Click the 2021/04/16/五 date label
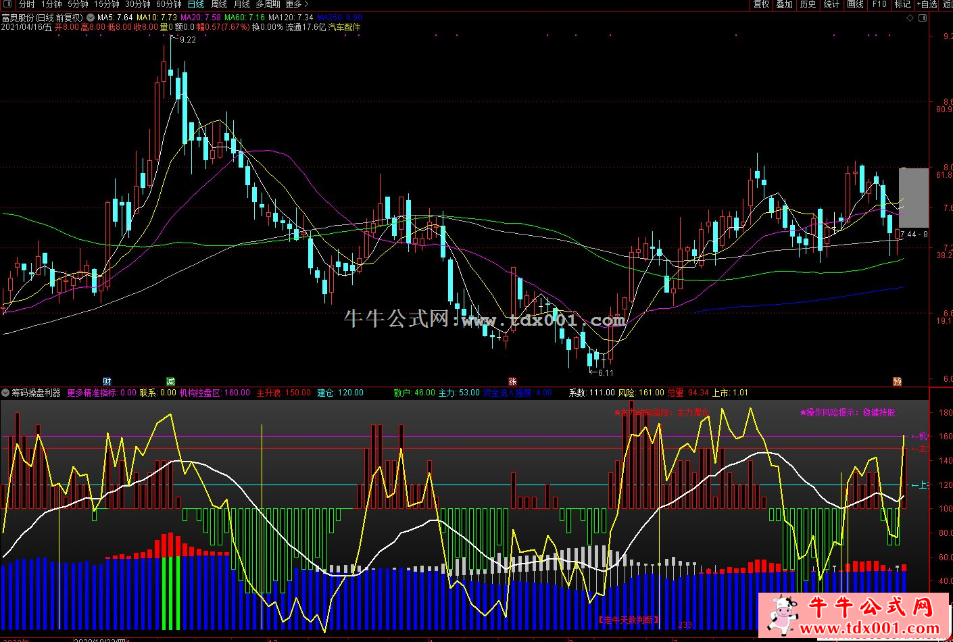The height and width of the screenshot is (642, 953). click(26, 27)
